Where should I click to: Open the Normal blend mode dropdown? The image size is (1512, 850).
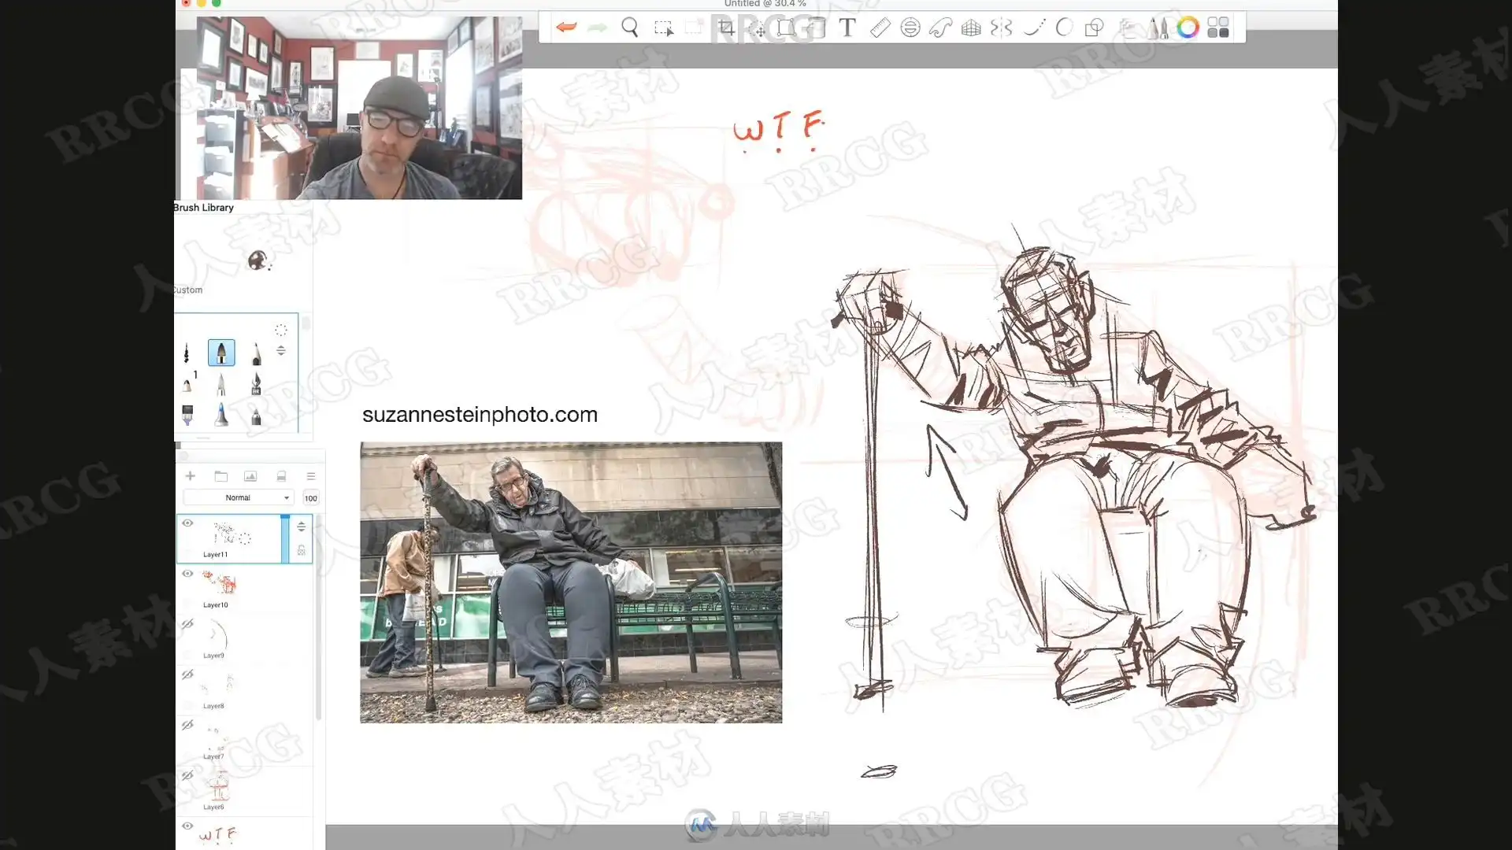pyautogui.click(x=239, y=498)
